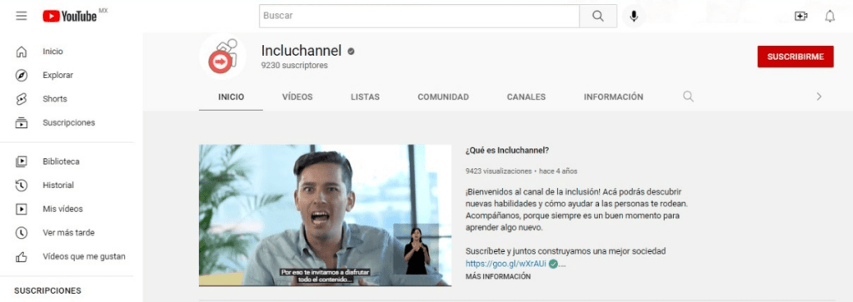This screenshot has height=302, width=853.
Task: Expand channel tabs with right chevron
Action: (819, 97)
